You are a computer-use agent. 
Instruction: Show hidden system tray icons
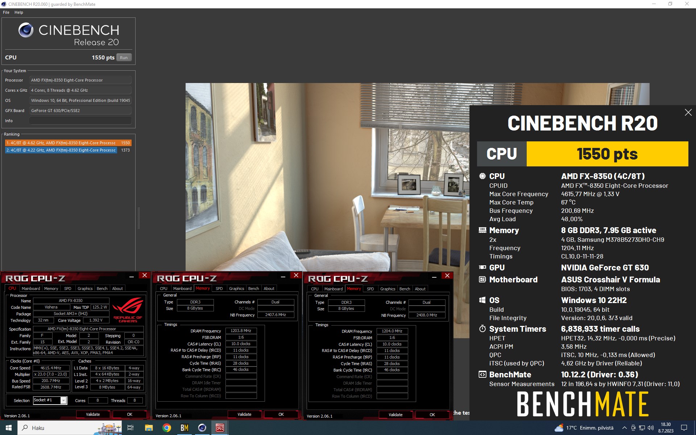tap(624, 428)
